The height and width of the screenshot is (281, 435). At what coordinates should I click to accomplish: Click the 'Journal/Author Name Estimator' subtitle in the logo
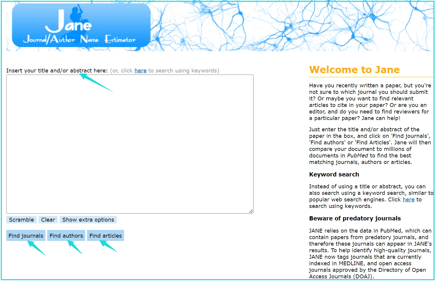(x=79, y=39)
